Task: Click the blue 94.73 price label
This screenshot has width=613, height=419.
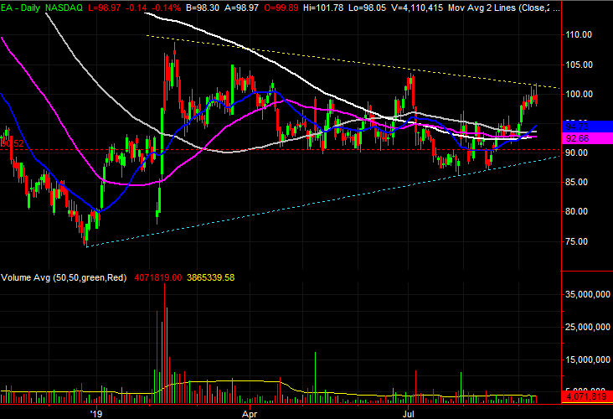Action: click(x=587, y=127)
